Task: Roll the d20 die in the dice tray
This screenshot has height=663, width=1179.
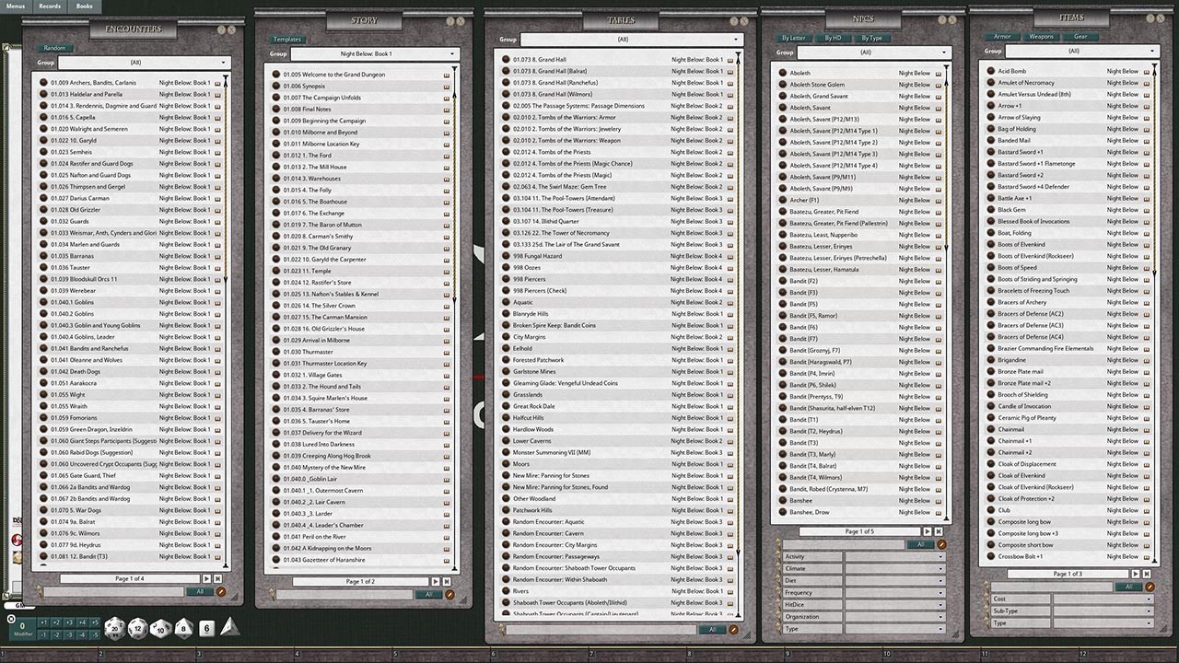Action: pyautogui.click(x=113, y=629)
